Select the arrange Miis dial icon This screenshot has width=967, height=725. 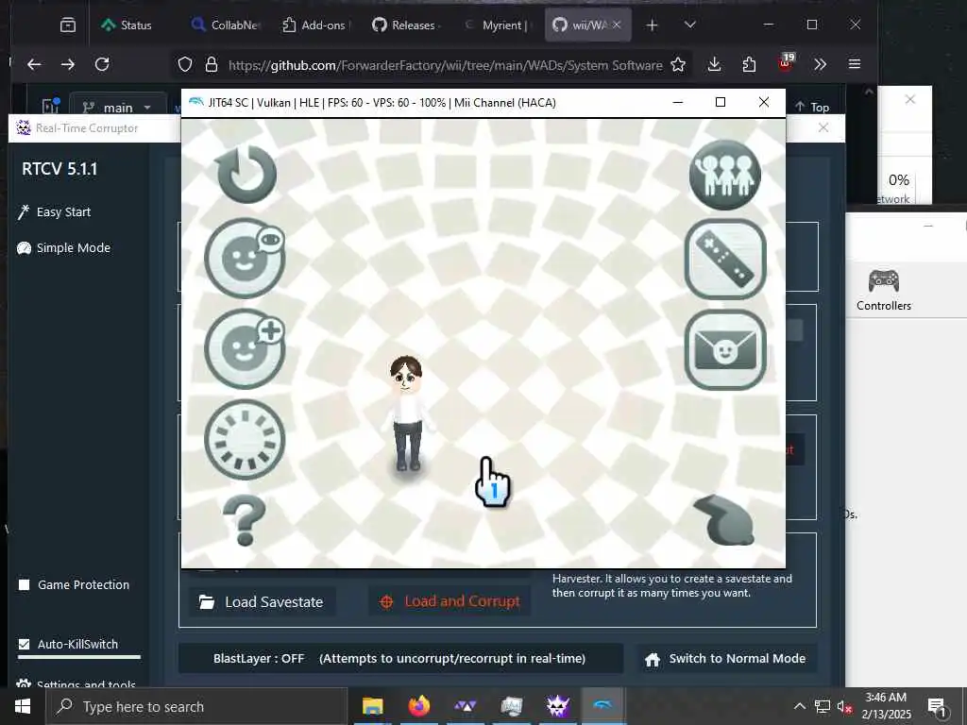tap(245, 440)
